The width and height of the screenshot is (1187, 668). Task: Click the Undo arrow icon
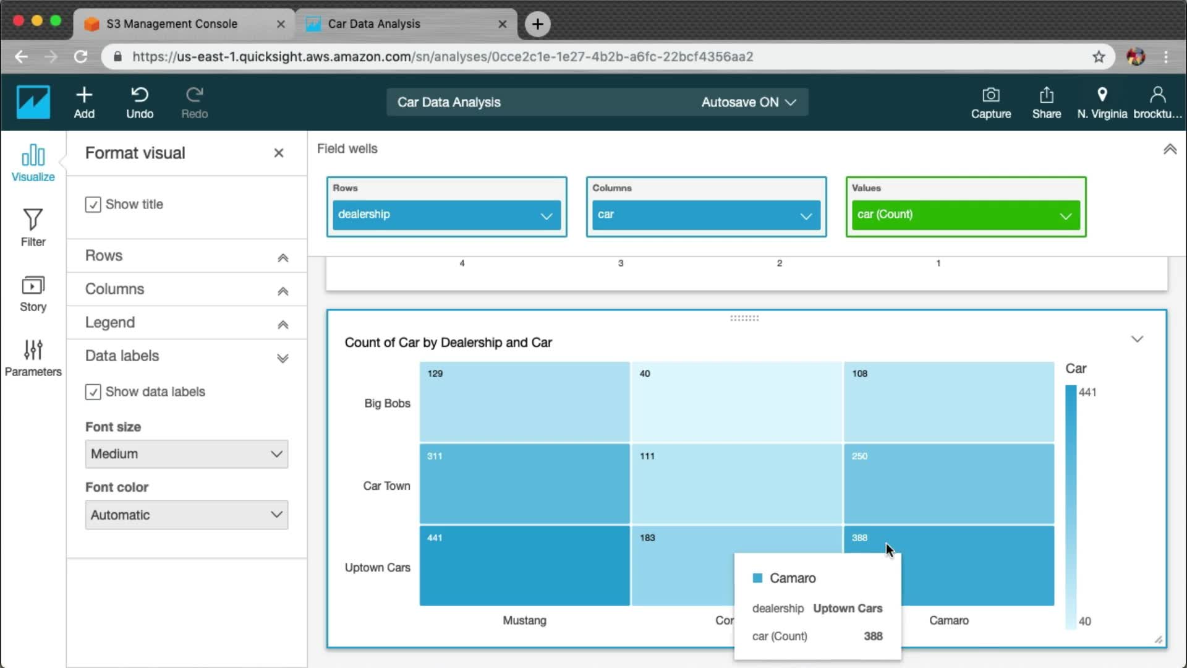click(x=140, y=95)
